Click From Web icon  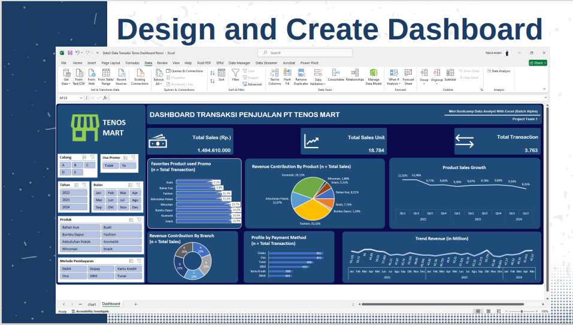click(x=92, y=77)
